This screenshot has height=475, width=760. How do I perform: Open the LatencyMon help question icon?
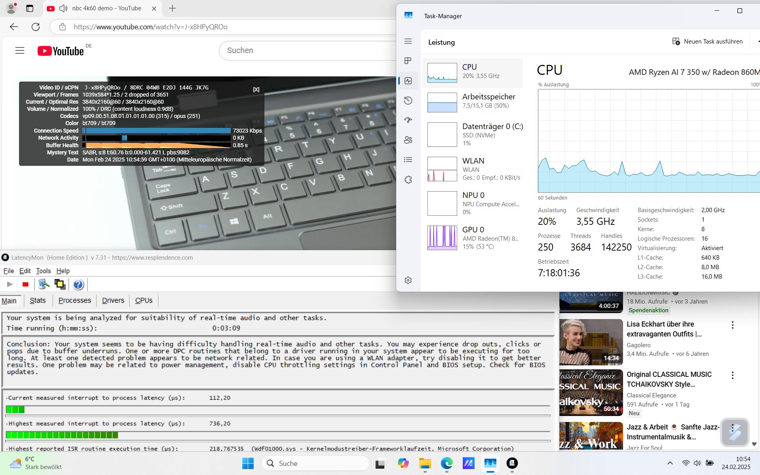click(78, 284)
